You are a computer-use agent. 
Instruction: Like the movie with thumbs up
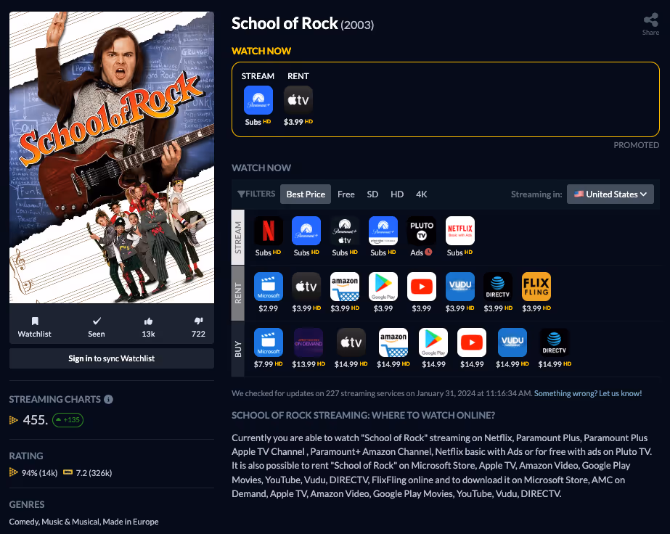point(148,327)
